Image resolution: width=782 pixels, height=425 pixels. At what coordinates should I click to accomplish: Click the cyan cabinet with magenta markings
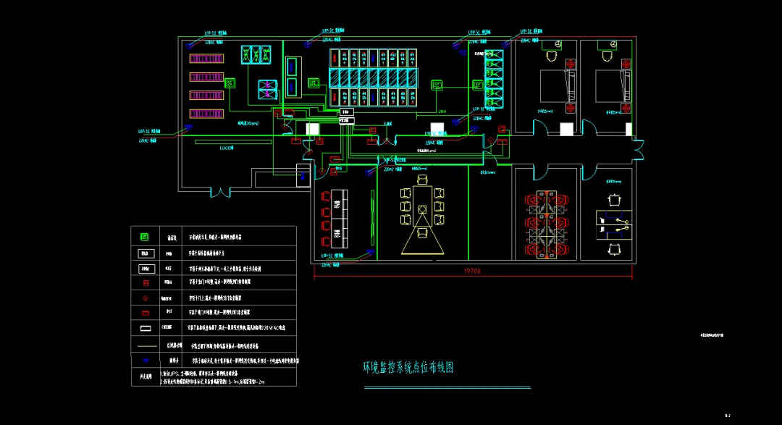(x=267, y=89)
